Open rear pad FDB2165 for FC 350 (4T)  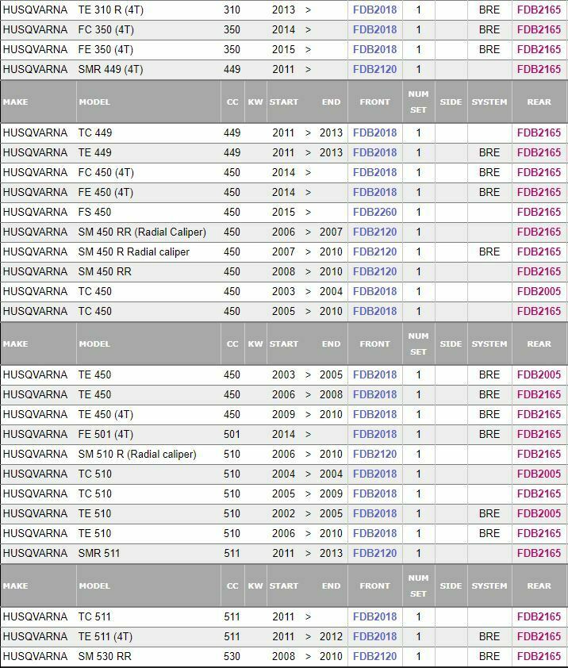[x=539, y=30]
